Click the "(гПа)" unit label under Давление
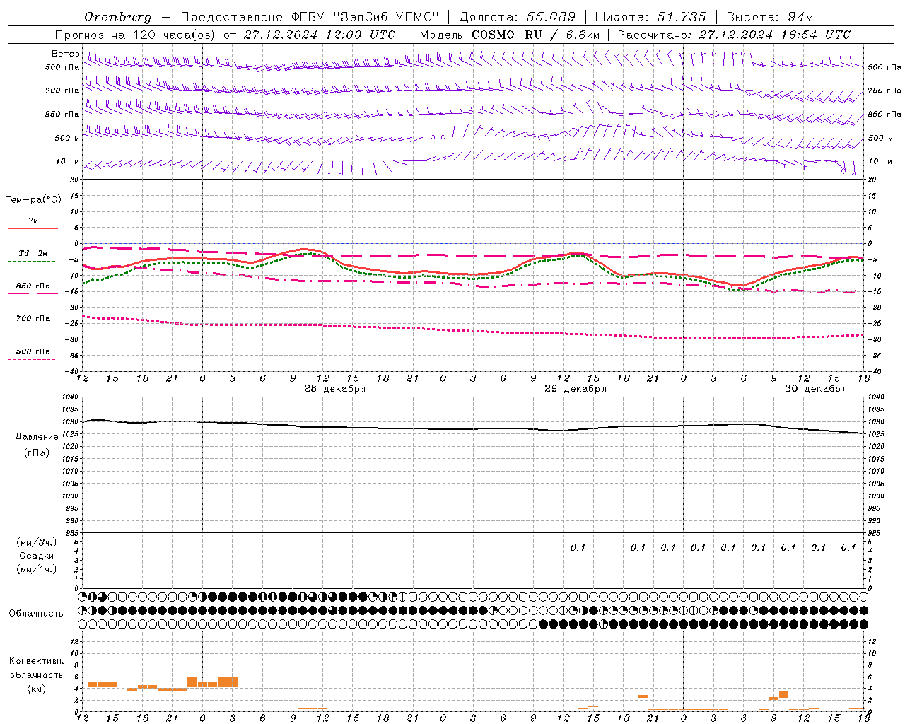905x724 pixels. [x=37, y=453]
